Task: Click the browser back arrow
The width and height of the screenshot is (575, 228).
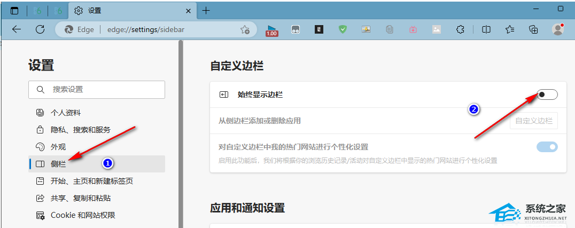Action: pyautogui.click(x=17, y=29)
